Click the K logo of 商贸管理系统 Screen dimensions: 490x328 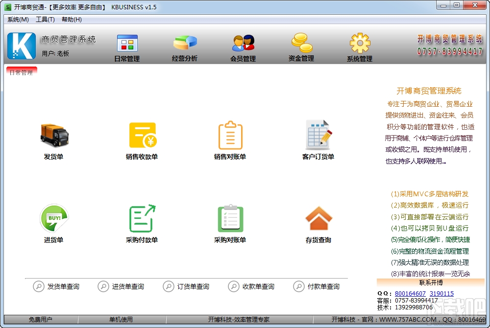pyautogui.click(x=22, y=46)
